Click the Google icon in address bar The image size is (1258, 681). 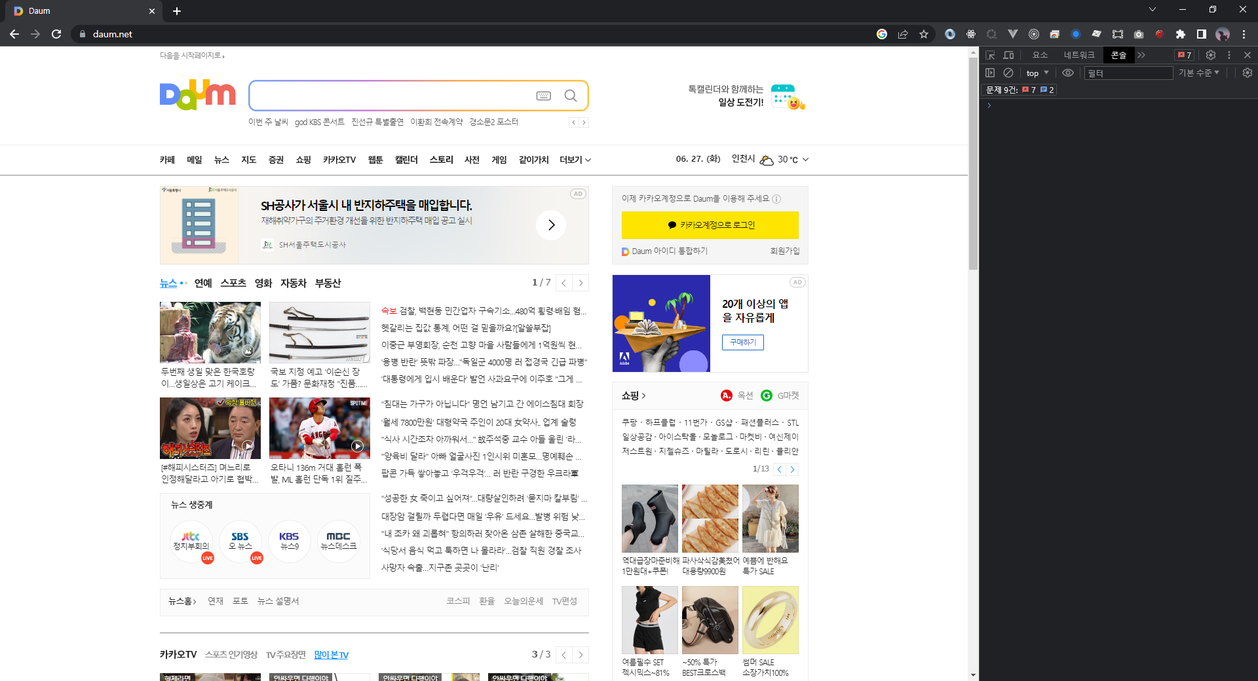882,34
